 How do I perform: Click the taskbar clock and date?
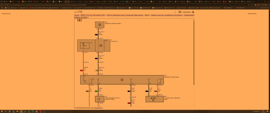pyautogui.click(x=263, y=111)
